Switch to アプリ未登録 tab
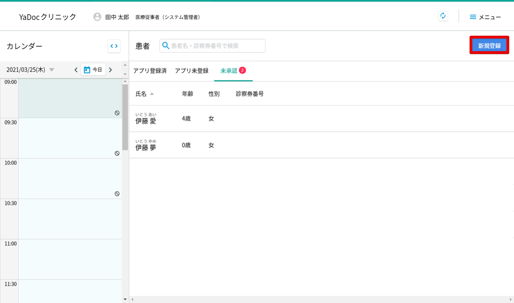The height and width of the screenshot is (303, 514). point(192,71)
